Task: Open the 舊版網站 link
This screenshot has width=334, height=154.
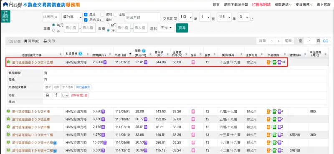Action: 261,5
